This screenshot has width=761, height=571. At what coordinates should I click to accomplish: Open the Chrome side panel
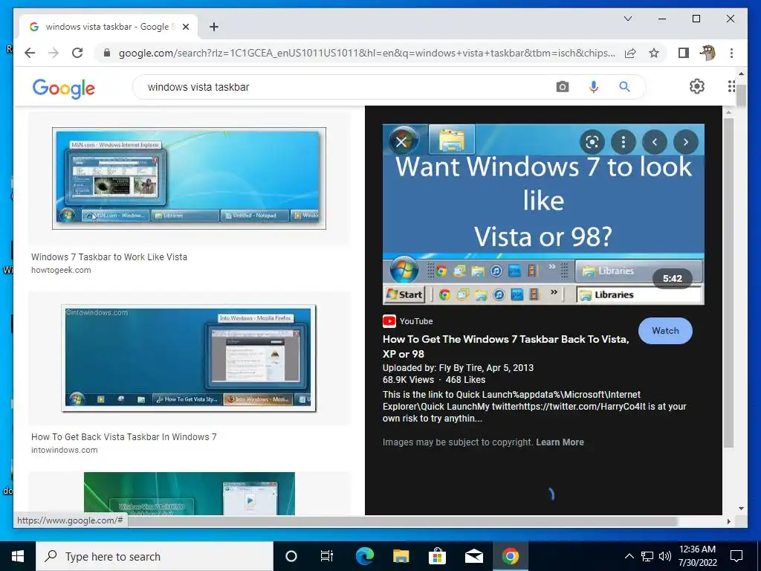pyautogui.click(x=684, y=53)
